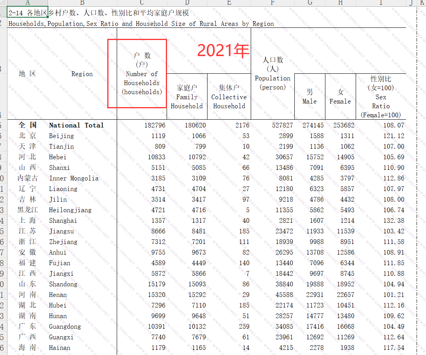Image resolution: width=426 pixels, height=355 pixels.
Task: Click Shanghai sex ratio value 132.38
Action: point(394,220)
